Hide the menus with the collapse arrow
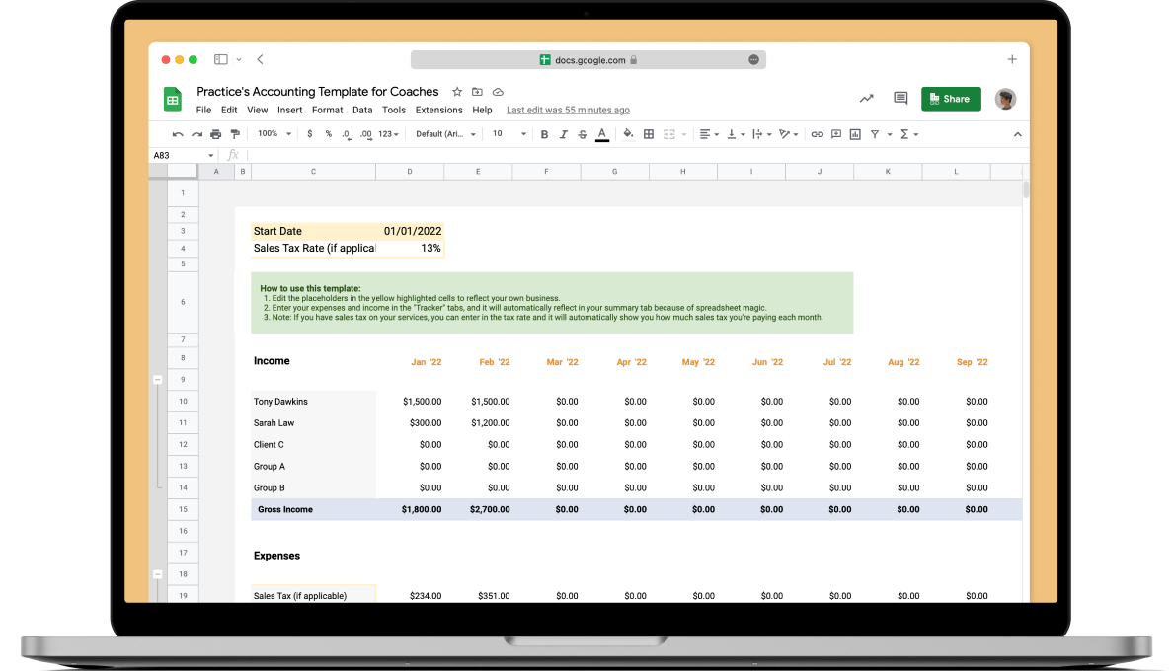 1018,135
